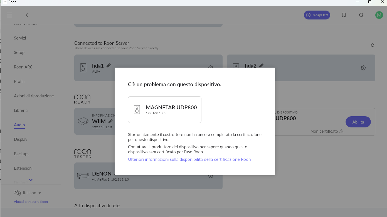Click the "192.168.1.25" address in the dialog

click(156, 113)
